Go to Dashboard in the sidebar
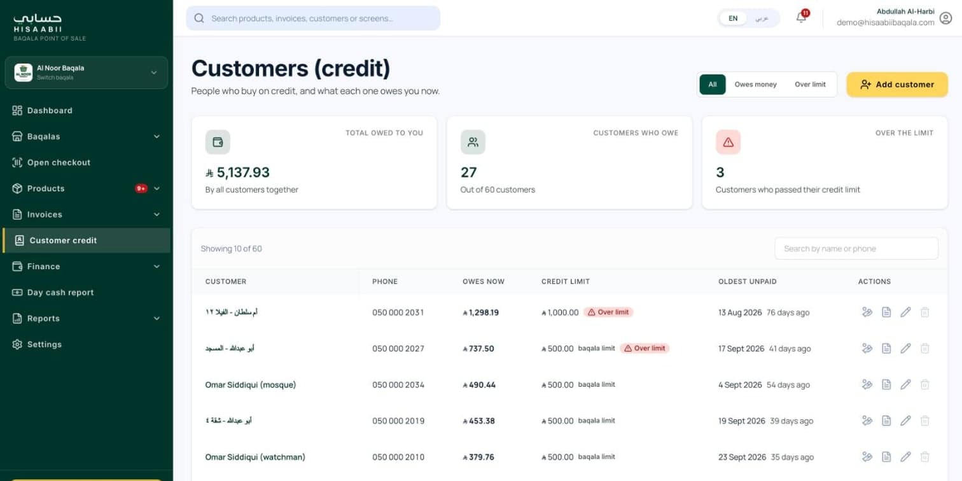962x481 pixels. [x=87, y=110]
